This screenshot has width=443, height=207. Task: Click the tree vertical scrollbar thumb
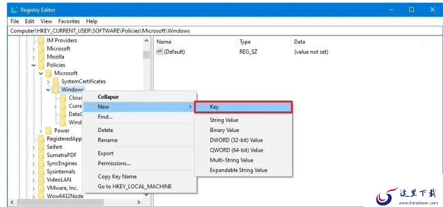[x=146, y=54]
